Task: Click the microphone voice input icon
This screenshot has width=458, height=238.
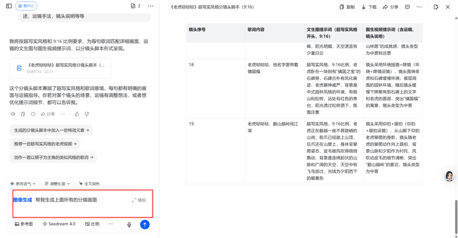Action: point(129,224)
